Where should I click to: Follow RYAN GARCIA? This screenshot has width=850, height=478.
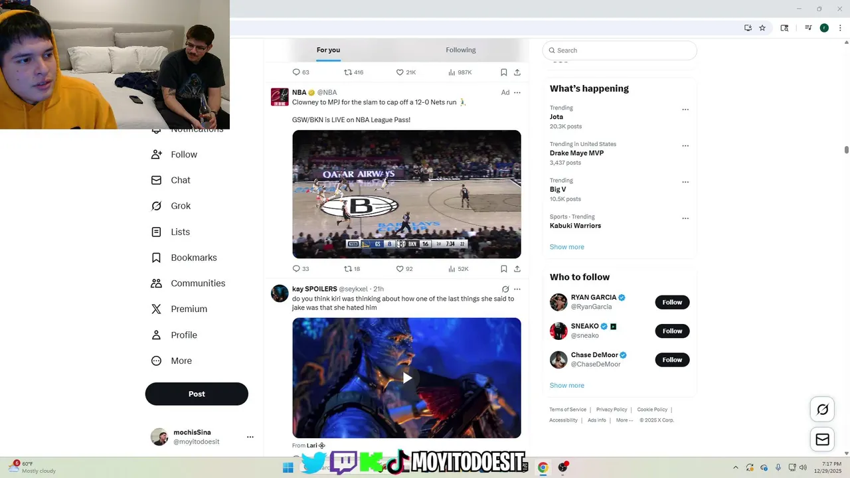pyautogui.click(x=672, y=302)
